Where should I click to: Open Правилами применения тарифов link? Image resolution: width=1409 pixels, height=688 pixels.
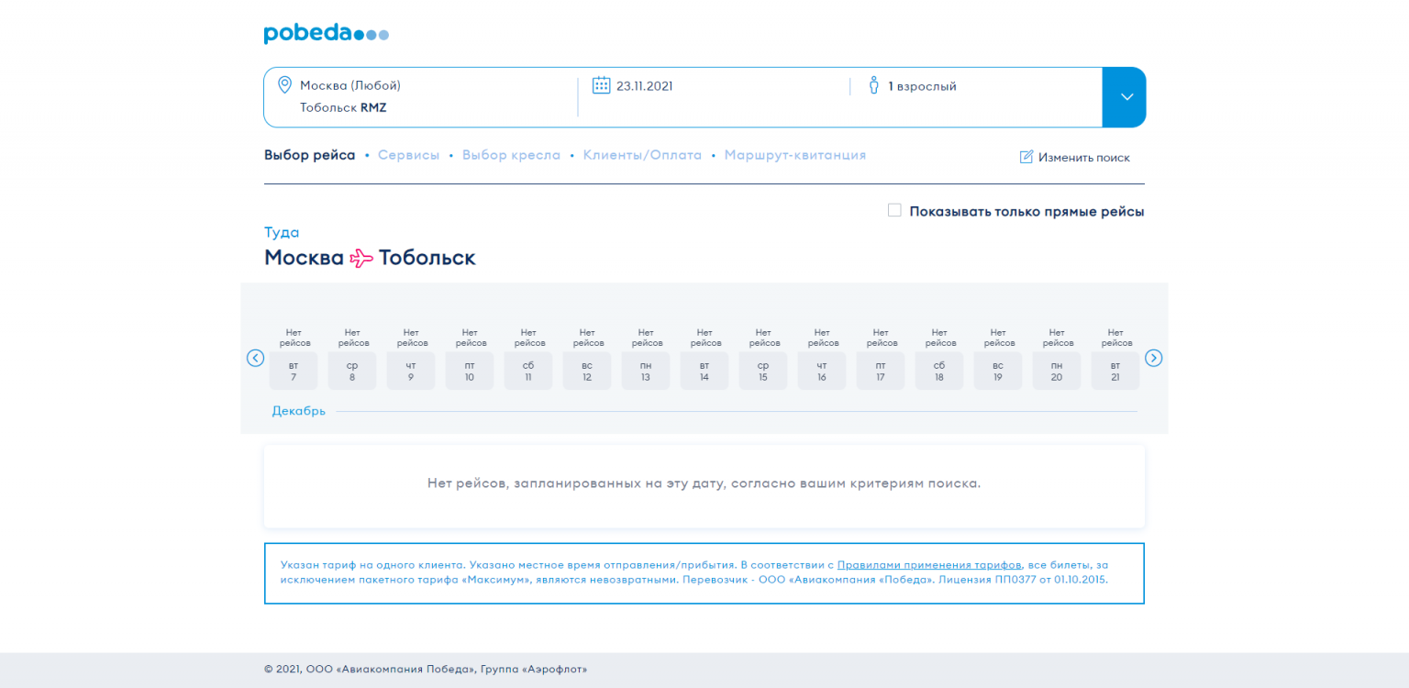(929, 565)
